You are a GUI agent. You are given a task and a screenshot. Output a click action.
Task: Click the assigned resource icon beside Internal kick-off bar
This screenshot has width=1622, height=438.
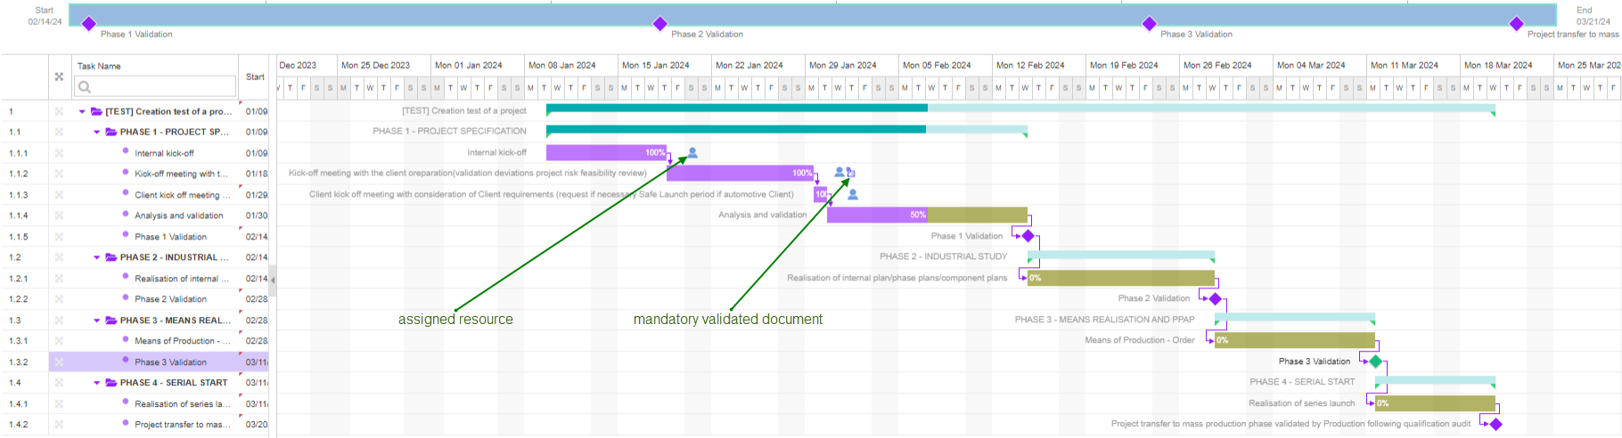(x=692, y=153)
